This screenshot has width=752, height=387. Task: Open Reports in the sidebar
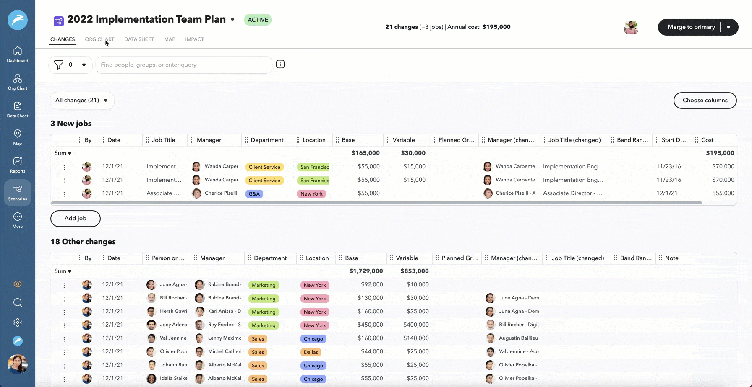tap(17, 165)
